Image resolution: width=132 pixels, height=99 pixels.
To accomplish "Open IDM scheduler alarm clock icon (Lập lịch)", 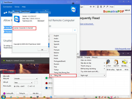I will [116, 62].
